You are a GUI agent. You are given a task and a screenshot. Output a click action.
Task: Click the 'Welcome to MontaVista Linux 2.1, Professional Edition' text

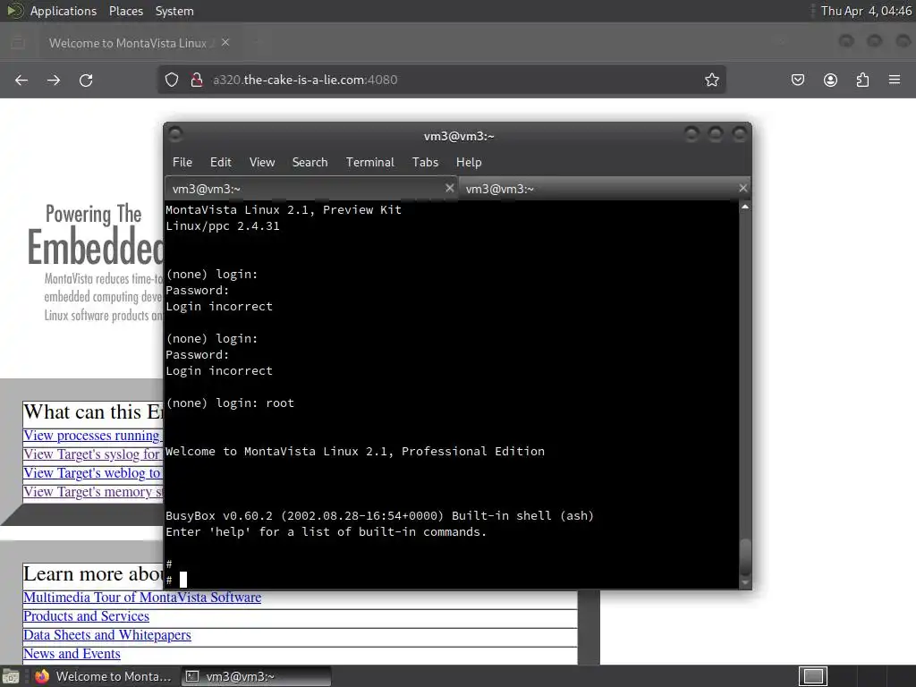click(355, 451)
